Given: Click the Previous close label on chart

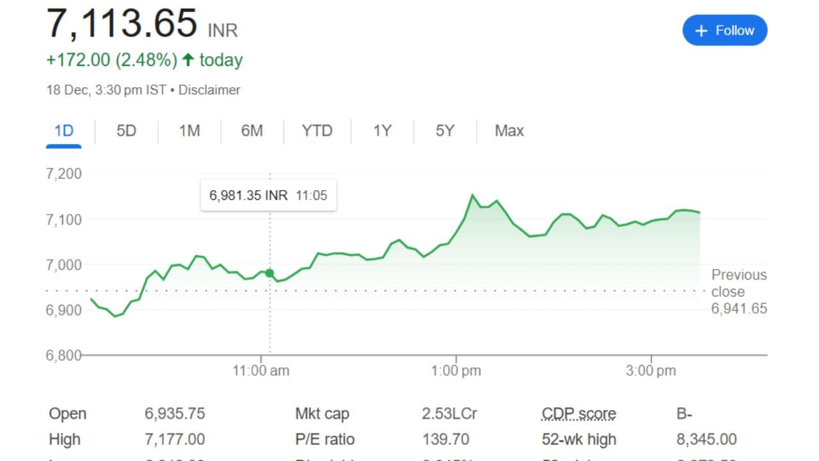Looking at the screenshot, I should point(738,283).
